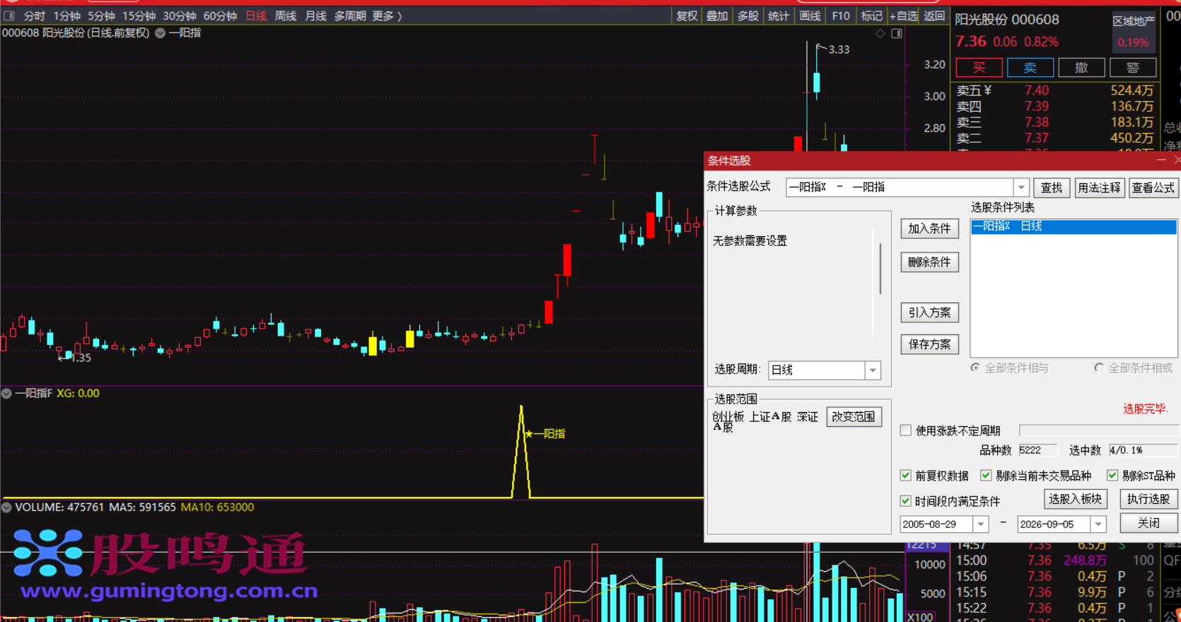Image resolution: width=1181 pixels, height=622 pixels.
Task: Expand the 更多 periods menu
Action: point(387,16)
